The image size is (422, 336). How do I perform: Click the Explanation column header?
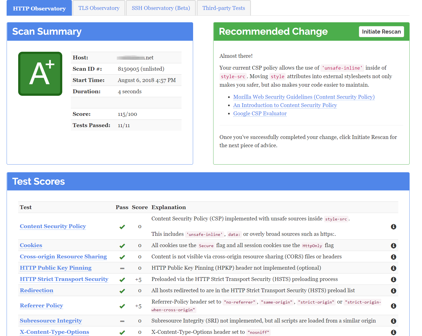pos(169,207)
